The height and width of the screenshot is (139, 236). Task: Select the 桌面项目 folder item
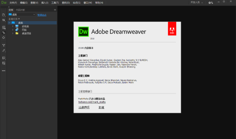pyautogui.click(x=26, y=33)
